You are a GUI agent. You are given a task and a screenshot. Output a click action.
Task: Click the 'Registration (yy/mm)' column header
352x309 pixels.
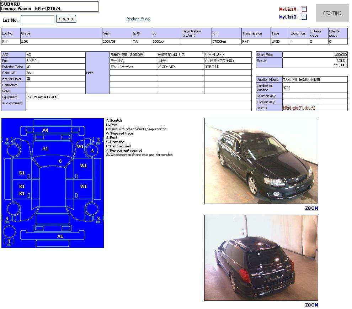pyautogui.click(x=197, y=33)
